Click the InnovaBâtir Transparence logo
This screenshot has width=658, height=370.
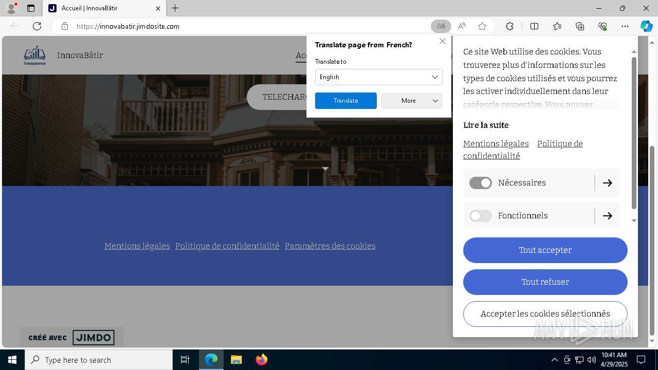(x=34, y=55)
